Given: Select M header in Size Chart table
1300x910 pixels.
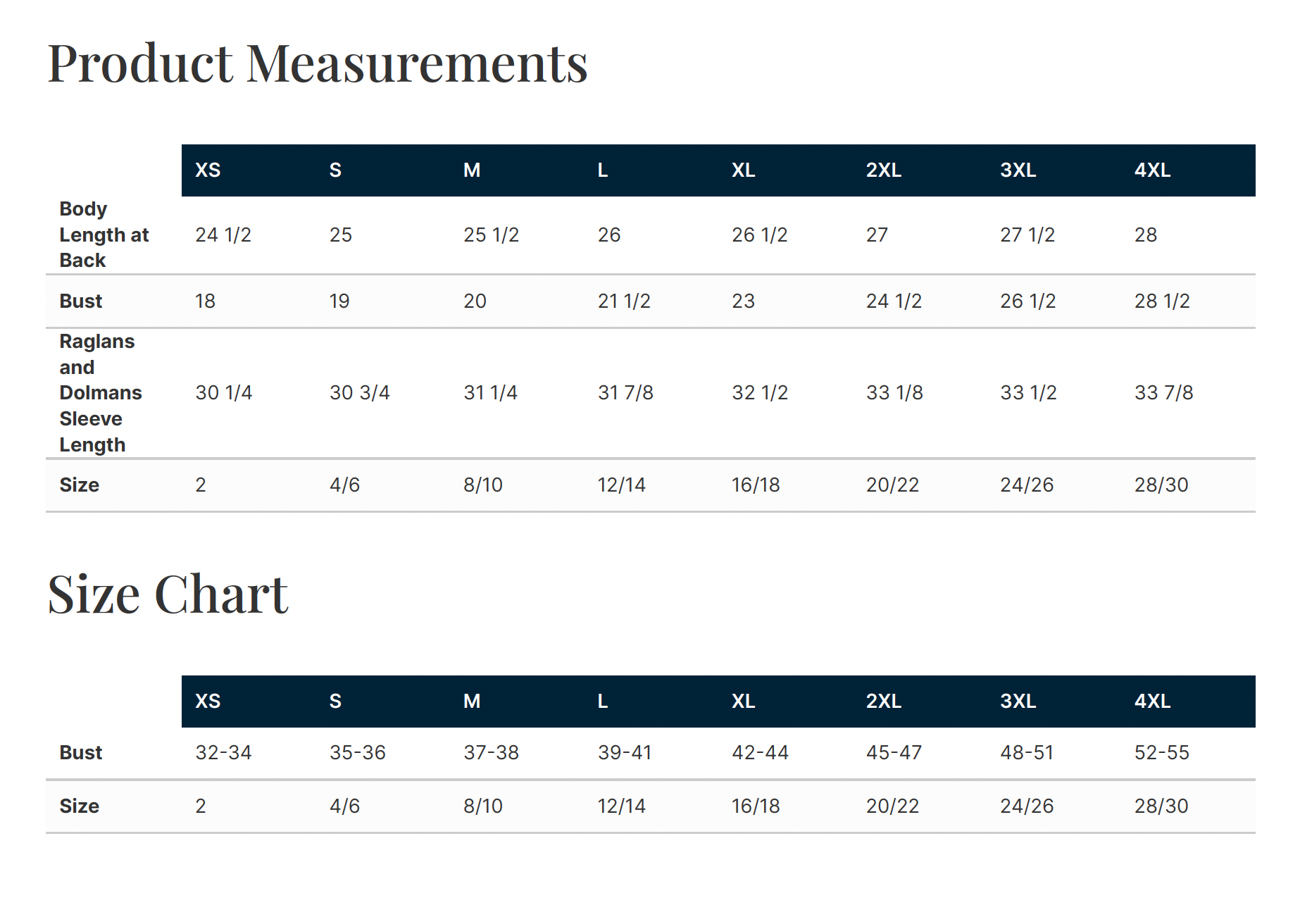Looking at the screenshot, I should click(x=472, y=702).
